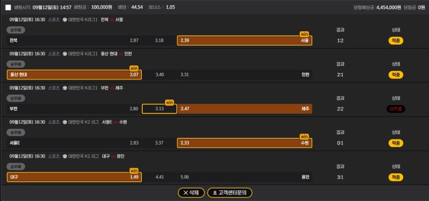The width and height of the screenshot is (429, 201).
Task: Tick the bet slip checkbox at top
Action: pos(8,7)
